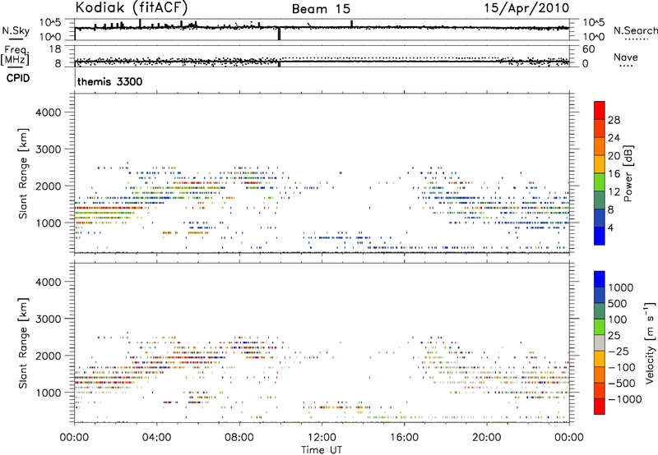Click the red bottom of the velocity color bar

[600, 407]
